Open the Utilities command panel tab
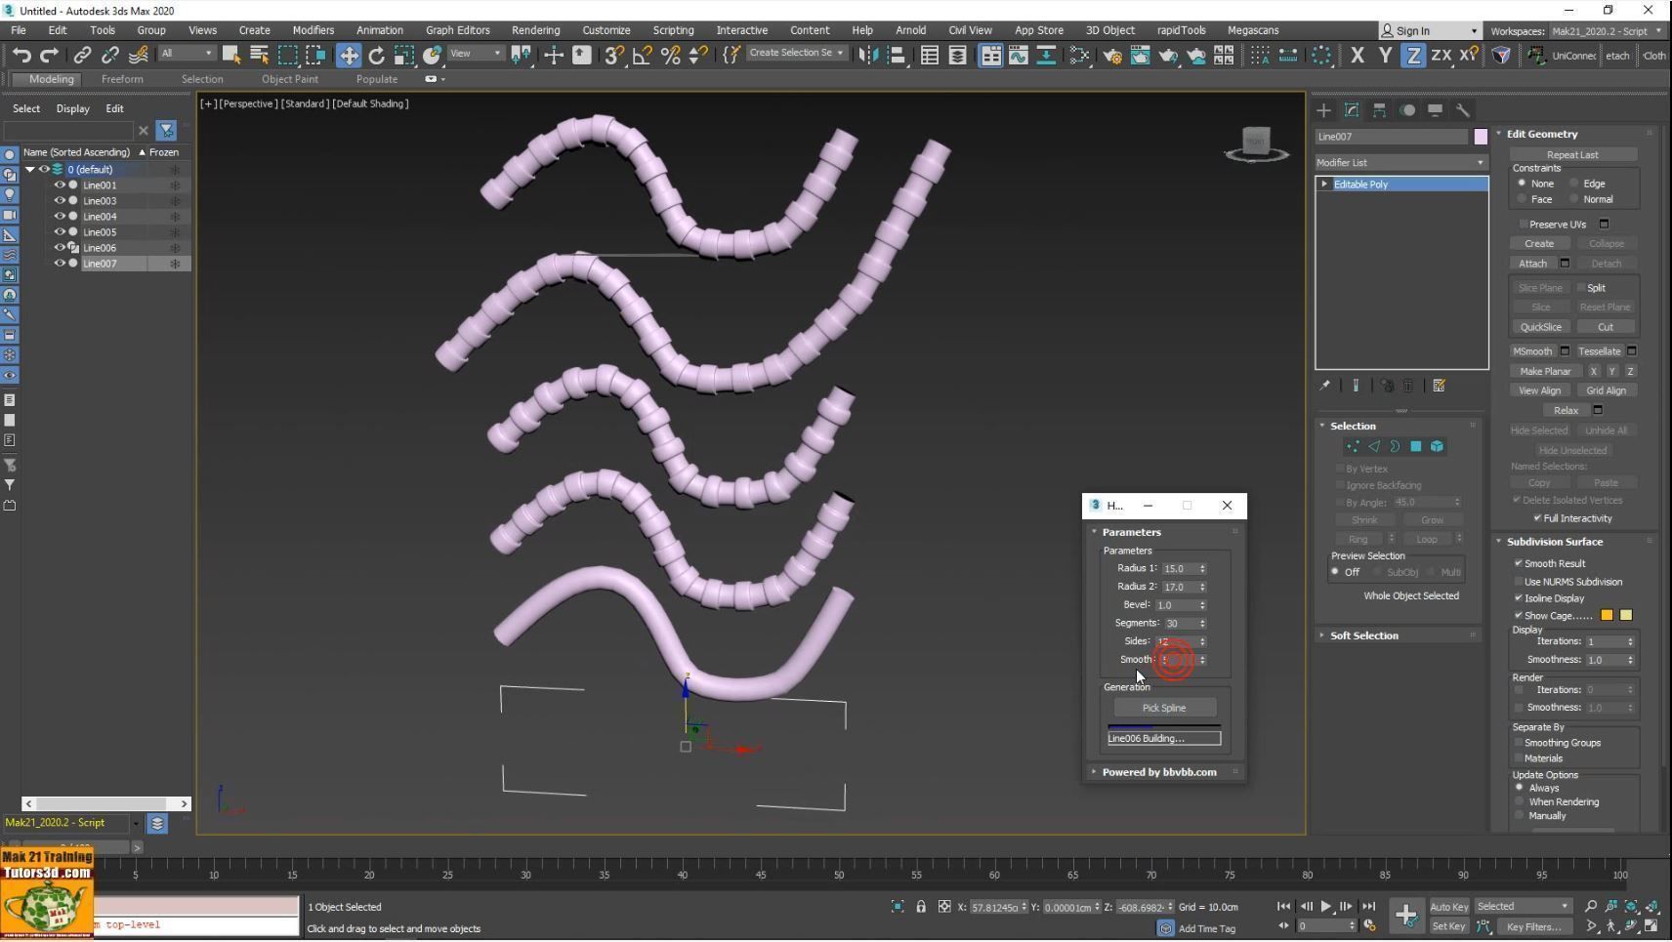 point(1463,110)
